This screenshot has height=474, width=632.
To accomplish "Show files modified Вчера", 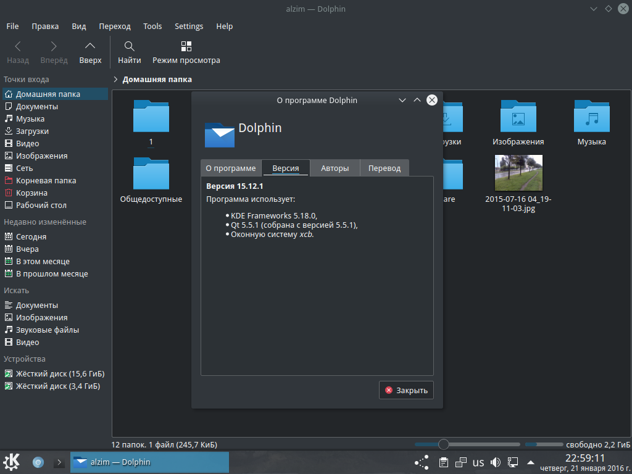I will (x=55, y=249).
